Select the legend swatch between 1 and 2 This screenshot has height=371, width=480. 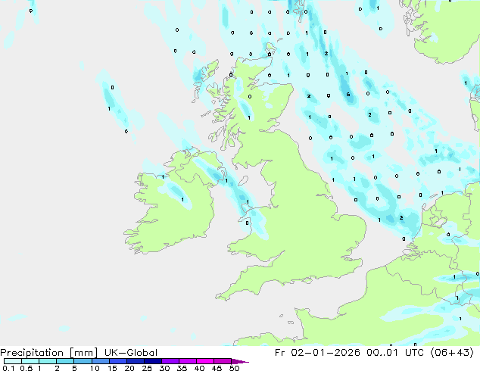(x=48, y=361)
